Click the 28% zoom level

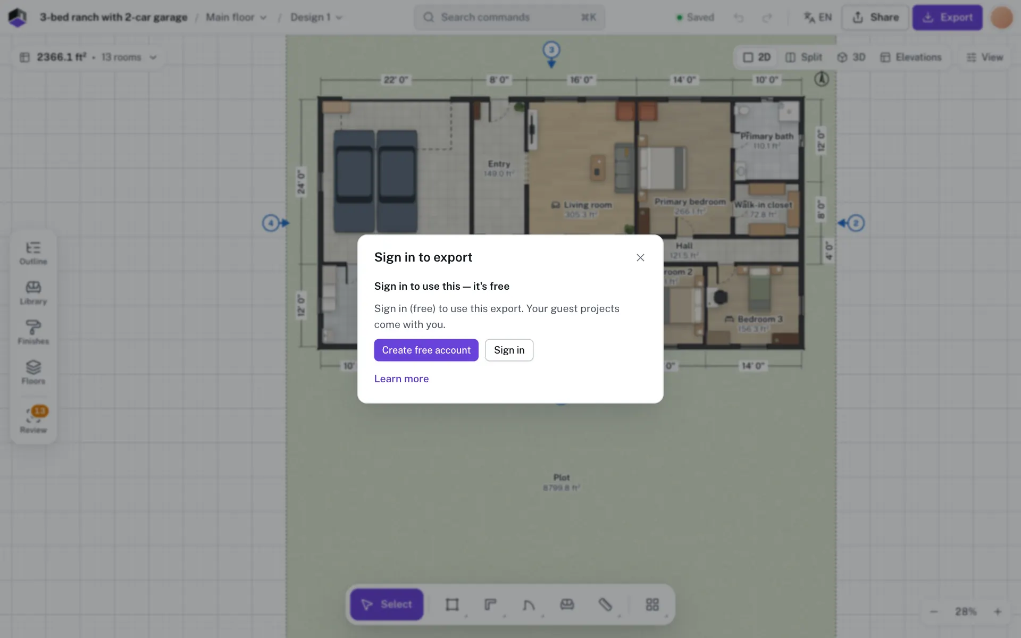point(966,612)
